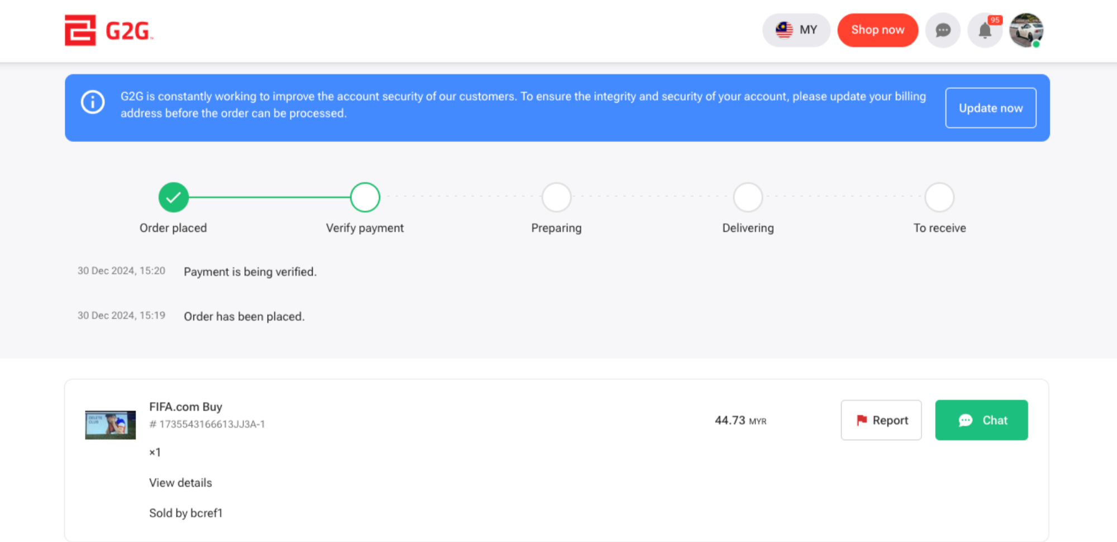The image size is (1117, 542).
Task: Click the 'Order has been placed.' status text
Action: 244,316
